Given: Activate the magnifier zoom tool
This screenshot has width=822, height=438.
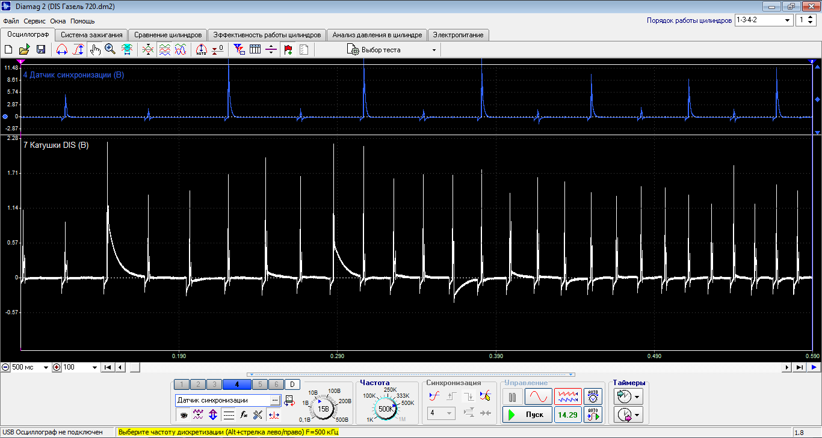Looking at the screenshot, I should click(x=110, y=50).
